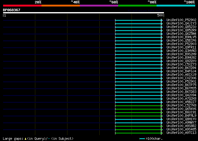Open the UniRef100_Q654V6 hit label
The width and height of the screenshot is (198, 141).
pyautogui.click(x=181, y=109)
